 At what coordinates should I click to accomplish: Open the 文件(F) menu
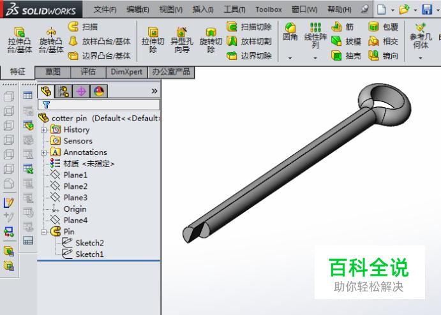[x=105, y=10]
